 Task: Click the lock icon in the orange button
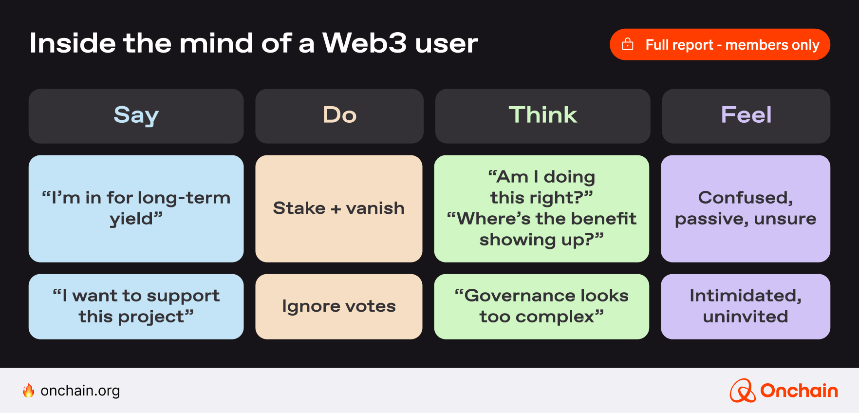pyautogui.click(x=628, y=44)
